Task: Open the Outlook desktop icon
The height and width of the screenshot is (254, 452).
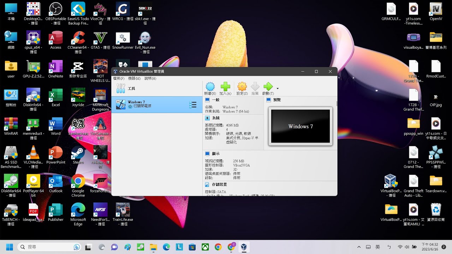Action: pyautogui.click(x=56, y=184)
